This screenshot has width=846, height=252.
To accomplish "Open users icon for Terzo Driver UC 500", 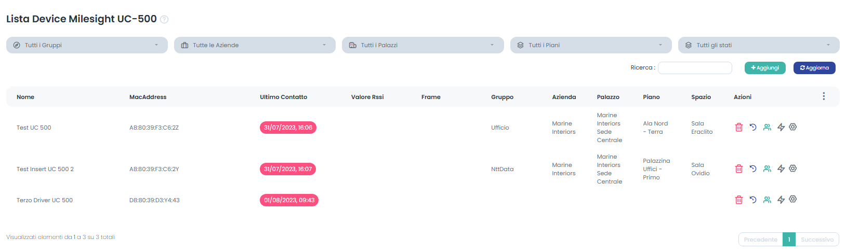I will (766, 200).
